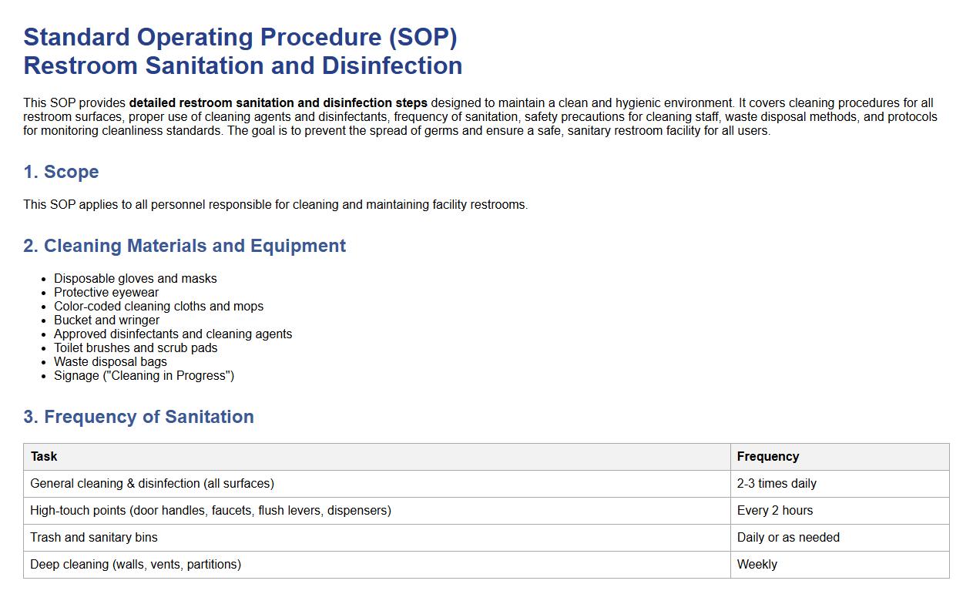Select the 'Weekly' cell for deep cleaning
The width and height of the screenshot is (973, 594).
[757, 564]
